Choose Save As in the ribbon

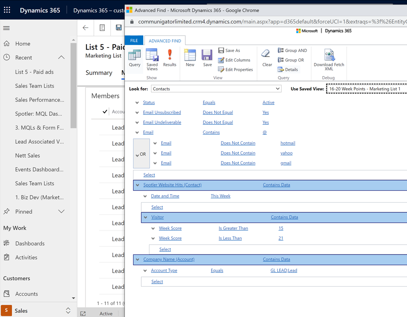(229, 50)
